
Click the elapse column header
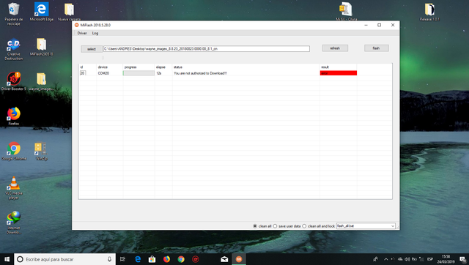(x=160, y=67)
